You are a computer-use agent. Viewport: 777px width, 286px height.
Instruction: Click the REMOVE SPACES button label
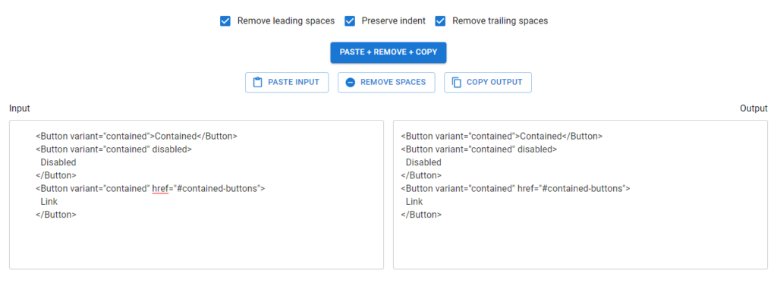point(393,82)
